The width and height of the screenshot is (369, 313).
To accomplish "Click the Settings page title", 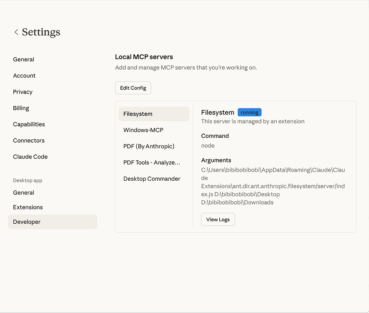I will 41,32.
